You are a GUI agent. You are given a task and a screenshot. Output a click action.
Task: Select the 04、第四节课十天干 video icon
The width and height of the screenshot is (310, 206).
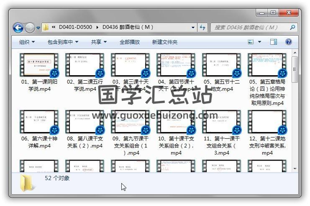(176, 65)
